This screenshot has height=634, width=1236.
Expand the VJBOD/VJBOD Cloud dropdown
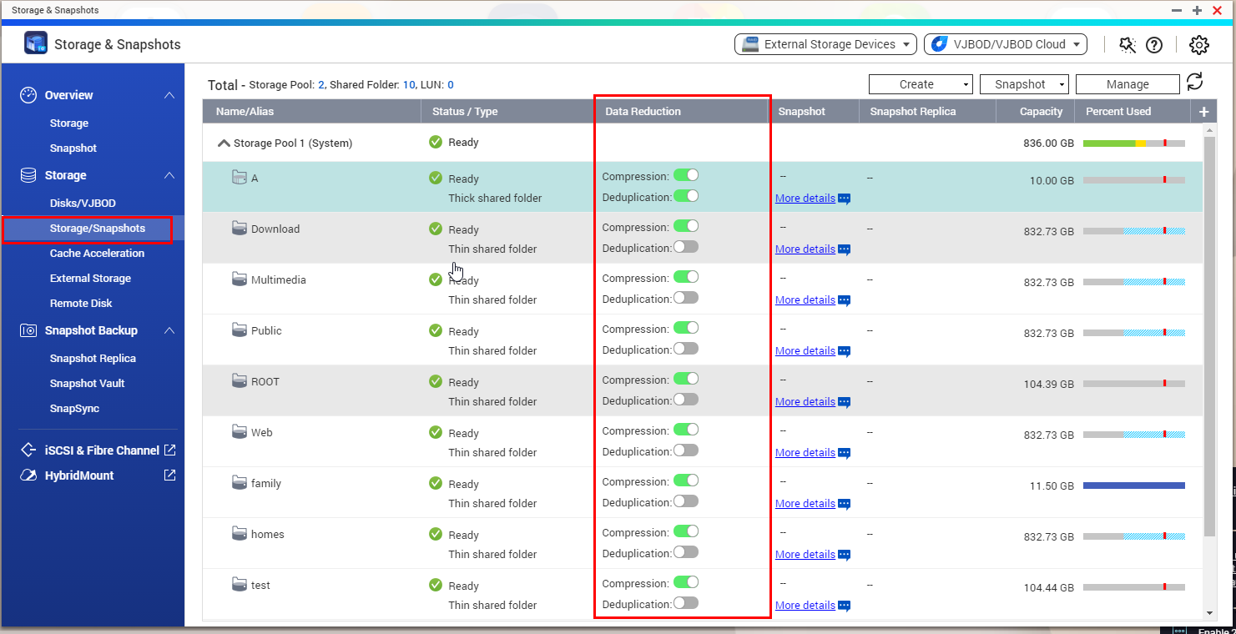pyautogui.click(x=1005, y=45)
